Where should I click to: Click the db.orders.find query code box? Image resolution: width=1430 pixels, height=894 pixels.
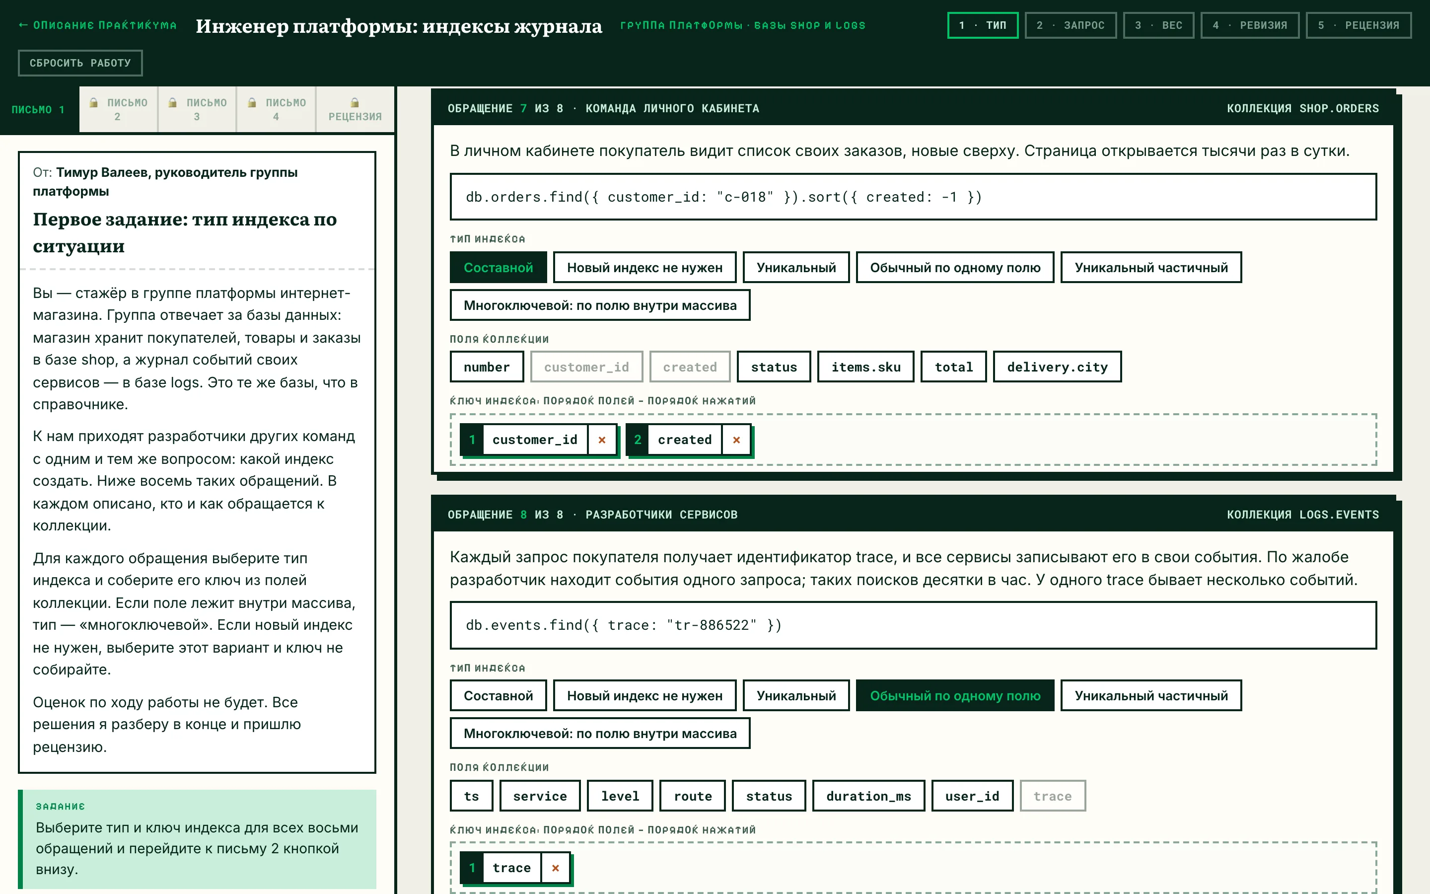913,197
